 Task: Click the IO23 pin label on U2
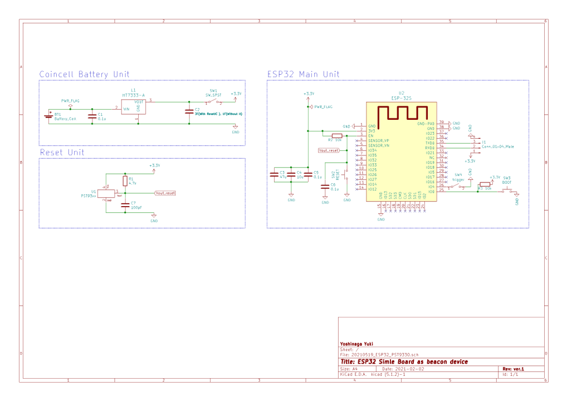(430, 134)
